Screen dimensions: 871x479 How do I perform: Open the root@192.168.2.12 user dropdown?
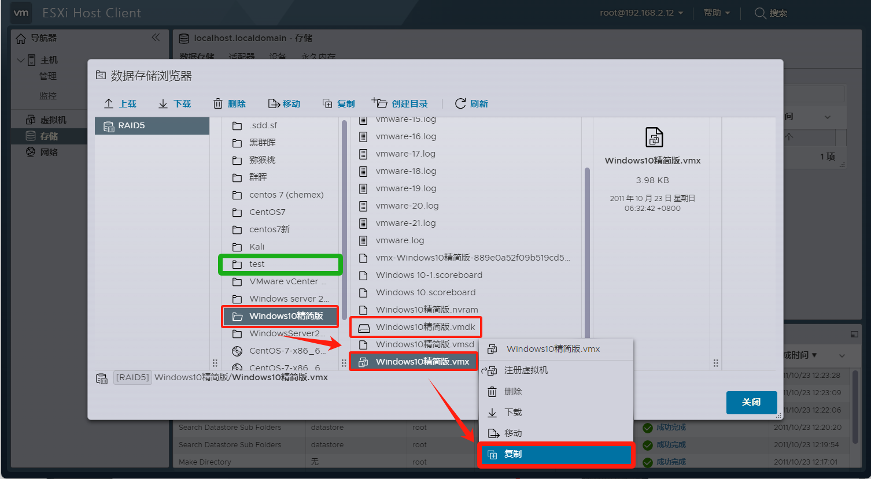coord(641,13)
